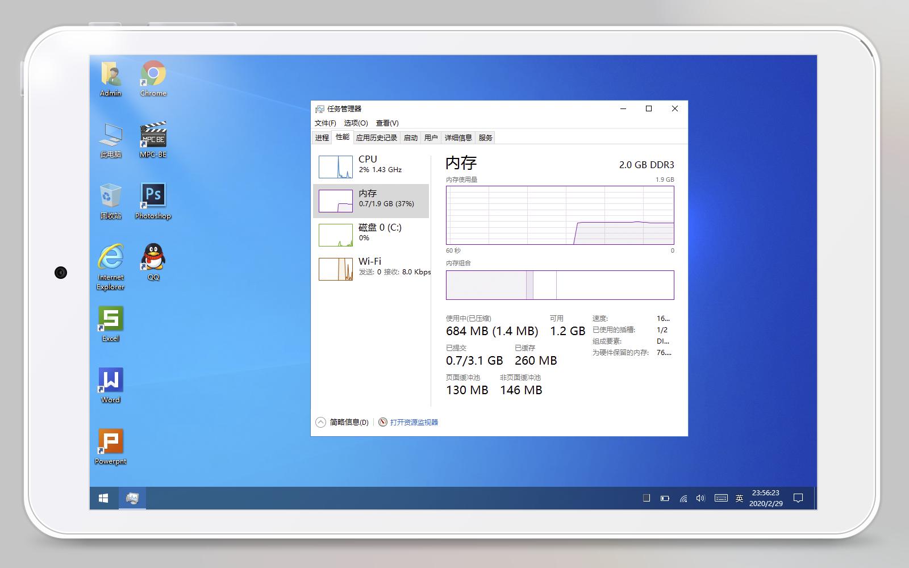Switch to the 服务 tab

[x=486, y=137]
